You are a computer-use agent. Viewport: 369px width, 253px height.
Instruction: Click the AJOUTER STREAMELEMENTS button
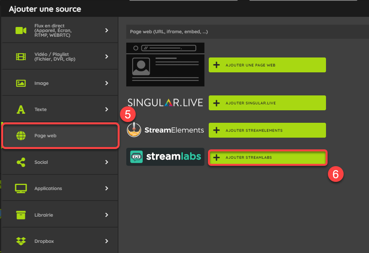pyautogui.click(x=267, y=130)
